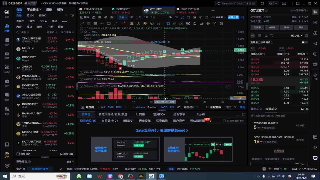Toggle 自动 auto scale option
The height and width of the screenshot is (180, 320).
point(242,107)
